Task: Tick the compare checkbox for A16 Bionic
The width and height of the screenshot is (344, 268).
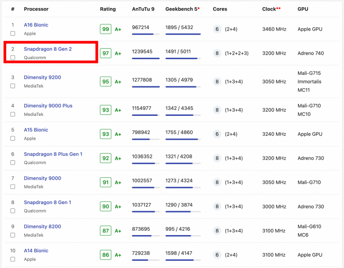Action: tap(13, 33)
